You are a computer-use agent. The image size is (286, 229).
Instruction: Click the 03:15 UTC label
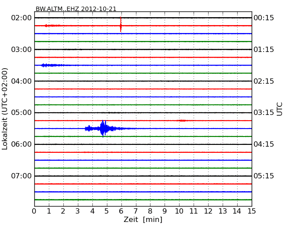[x=264, y=112]
